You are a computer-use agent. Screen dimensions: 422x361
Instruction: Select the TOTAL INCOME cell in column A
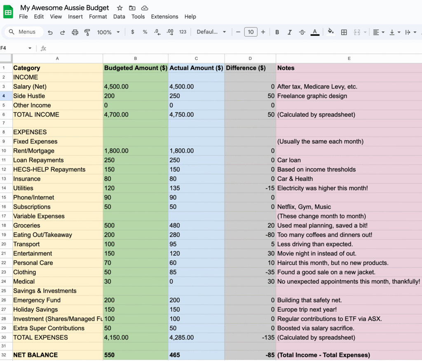57,115
